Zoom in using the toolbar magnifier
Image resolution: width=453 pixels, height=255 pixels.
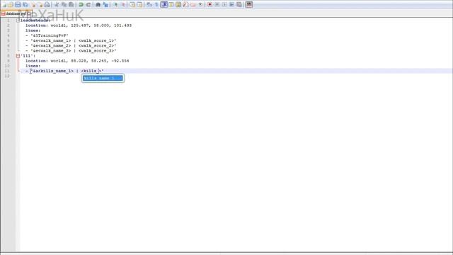[115, 5]
